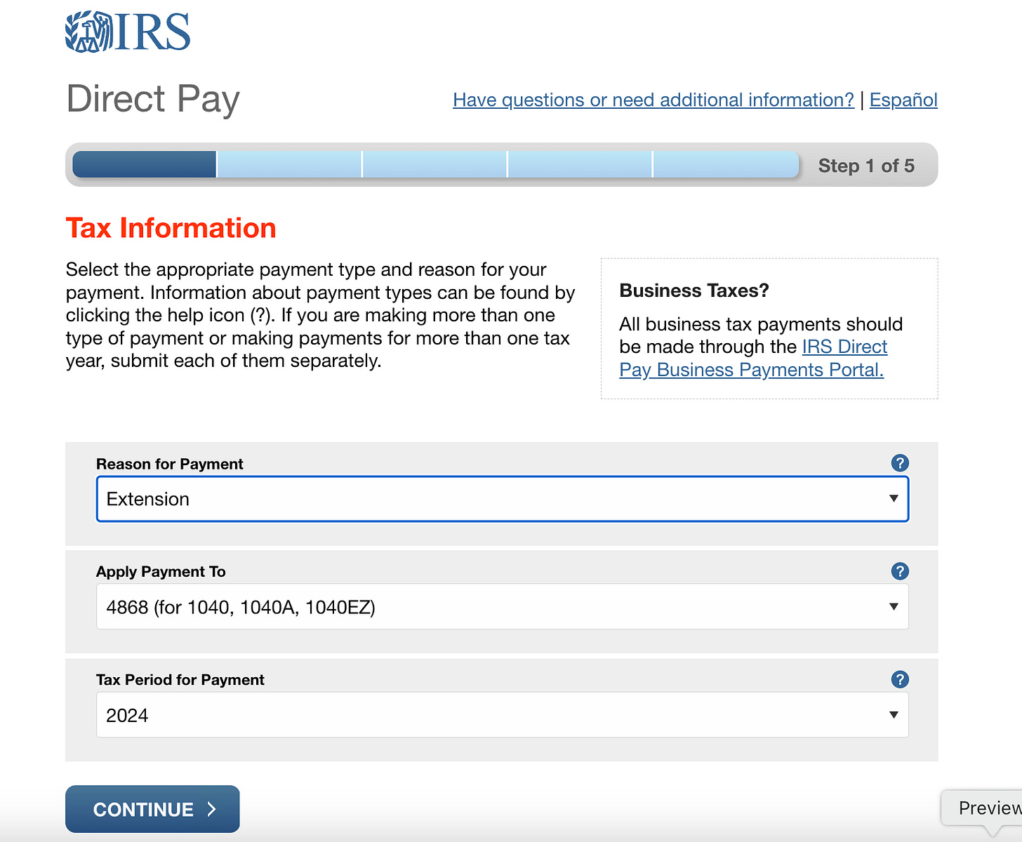
Task: Open the Reason for Payment dropdown
Action: click(x=503, y=499)
